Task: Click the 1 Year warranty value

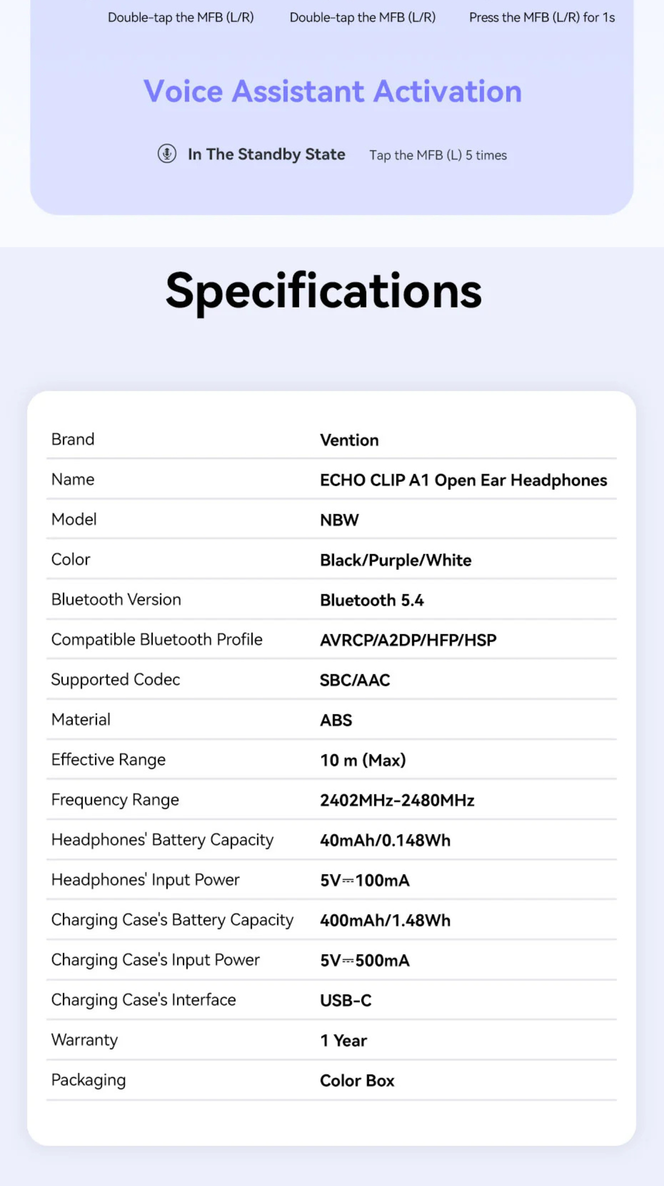Action: coord(343,1040)
